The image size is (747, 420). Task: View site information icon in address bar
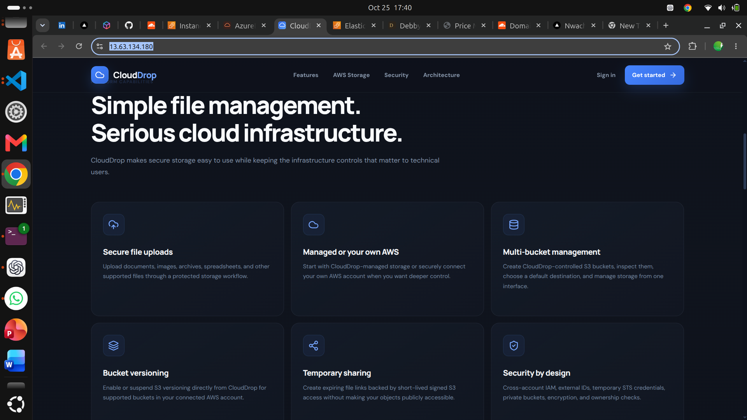point(100,47)
